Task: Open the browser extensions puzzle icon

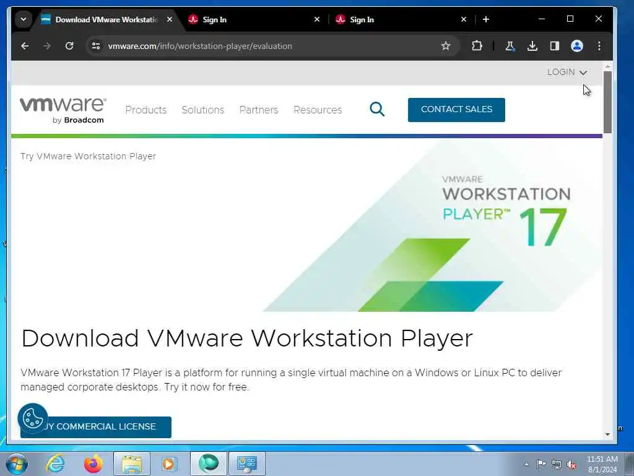Action: pos(477,46)
